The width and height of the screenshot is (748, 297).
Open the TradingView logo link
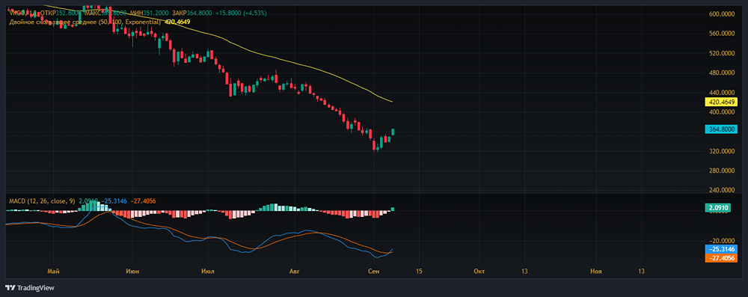[x=30, y=288]
